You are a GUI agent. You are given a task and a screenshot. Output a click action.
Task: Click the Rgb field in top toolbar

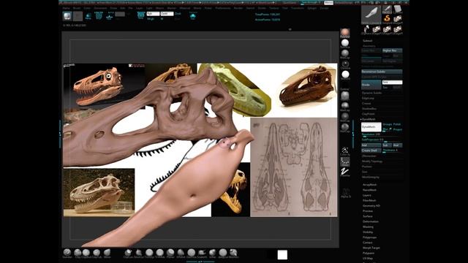click(153, 14)
